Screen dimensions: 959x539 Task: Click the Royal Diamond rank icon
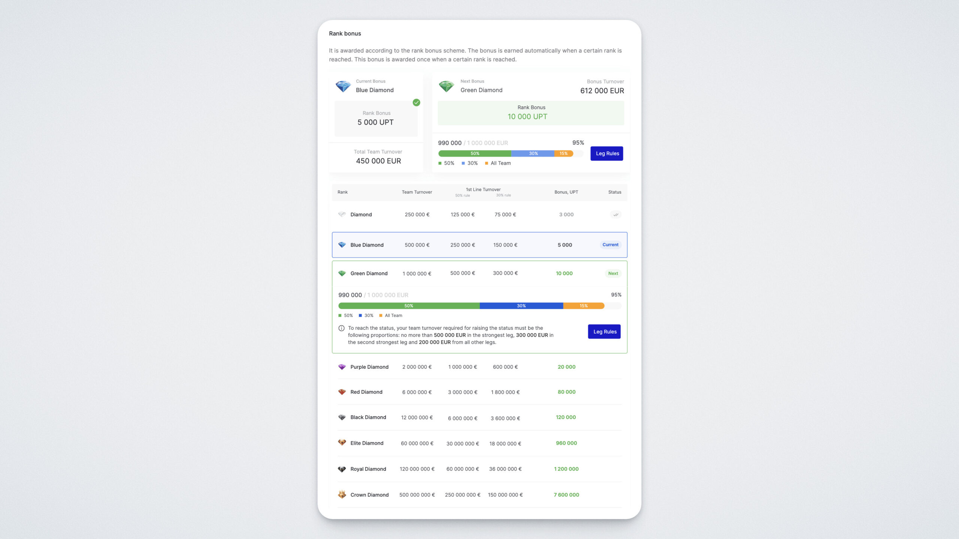342,469
